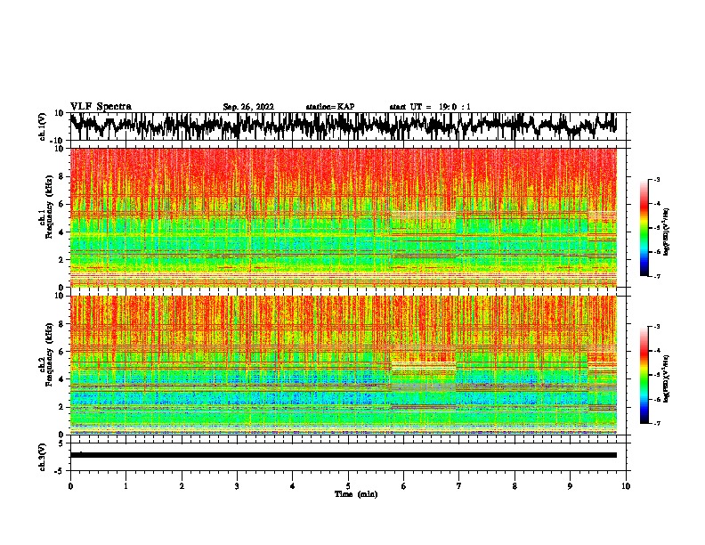Click the "4" kHz tick on ch.1 spectrogram

pyautogui.click(x=61, y=232)
